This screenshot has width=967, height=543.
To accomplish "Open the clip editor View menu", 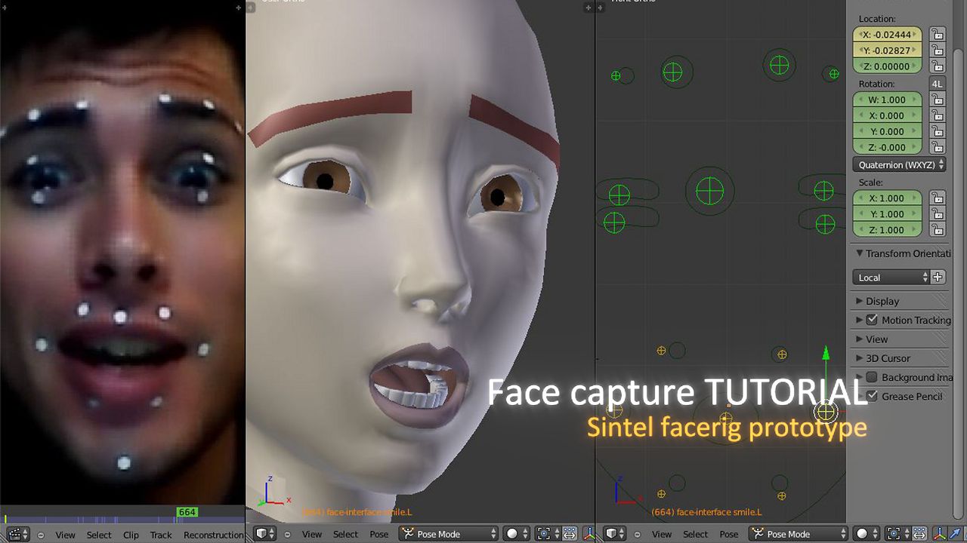I will 66,535.
